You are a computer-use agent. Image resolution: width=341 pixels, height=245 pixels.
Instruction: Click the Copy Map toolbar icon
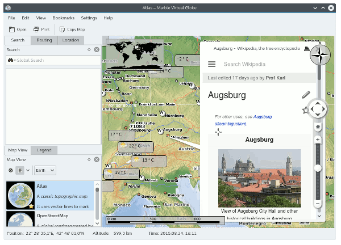pos(71,29)
